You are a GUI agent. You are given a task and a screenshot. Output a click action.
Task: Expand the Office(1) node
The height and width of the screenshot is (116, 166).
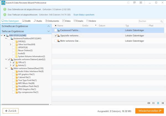[11, 62]
